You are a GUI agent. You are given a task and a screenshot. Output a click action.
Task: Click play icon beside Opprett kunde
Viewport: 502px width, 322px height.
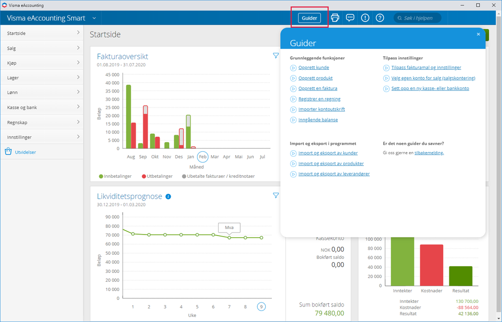coord(293,68)
